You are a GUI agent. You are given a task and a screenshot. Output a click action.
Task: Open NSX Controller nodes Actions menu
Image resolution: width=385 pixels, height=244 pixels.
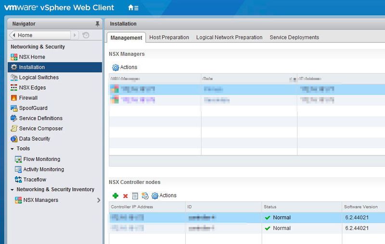pos(164,195)
